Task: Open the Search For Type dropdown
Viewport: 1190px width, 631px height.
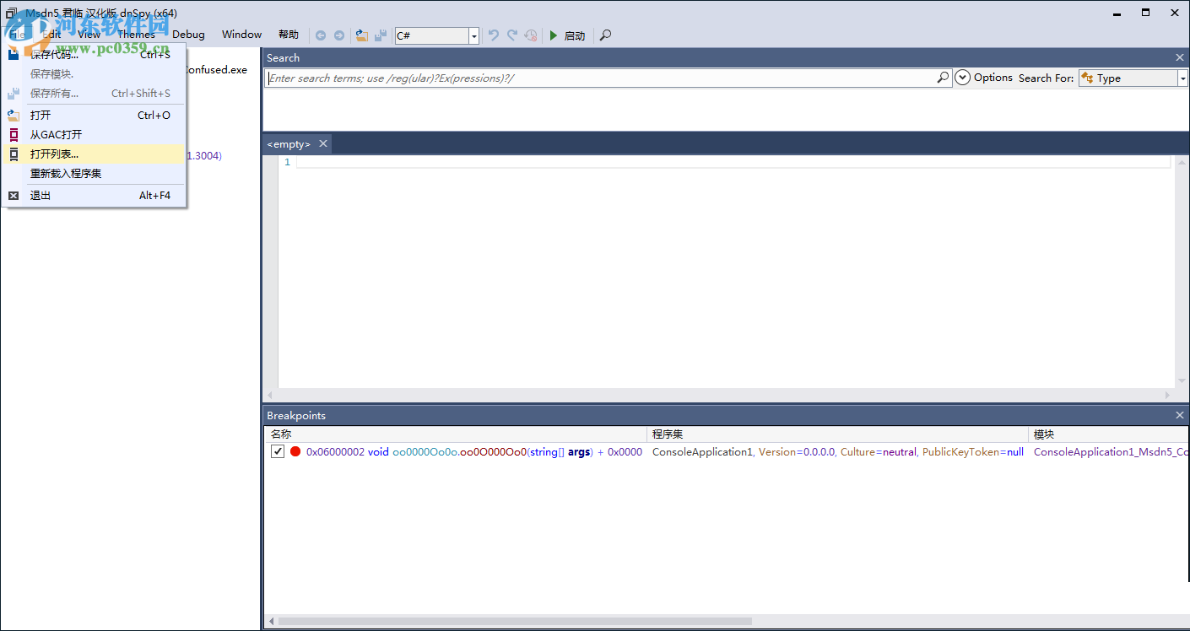Action: tap(1133, 78)
